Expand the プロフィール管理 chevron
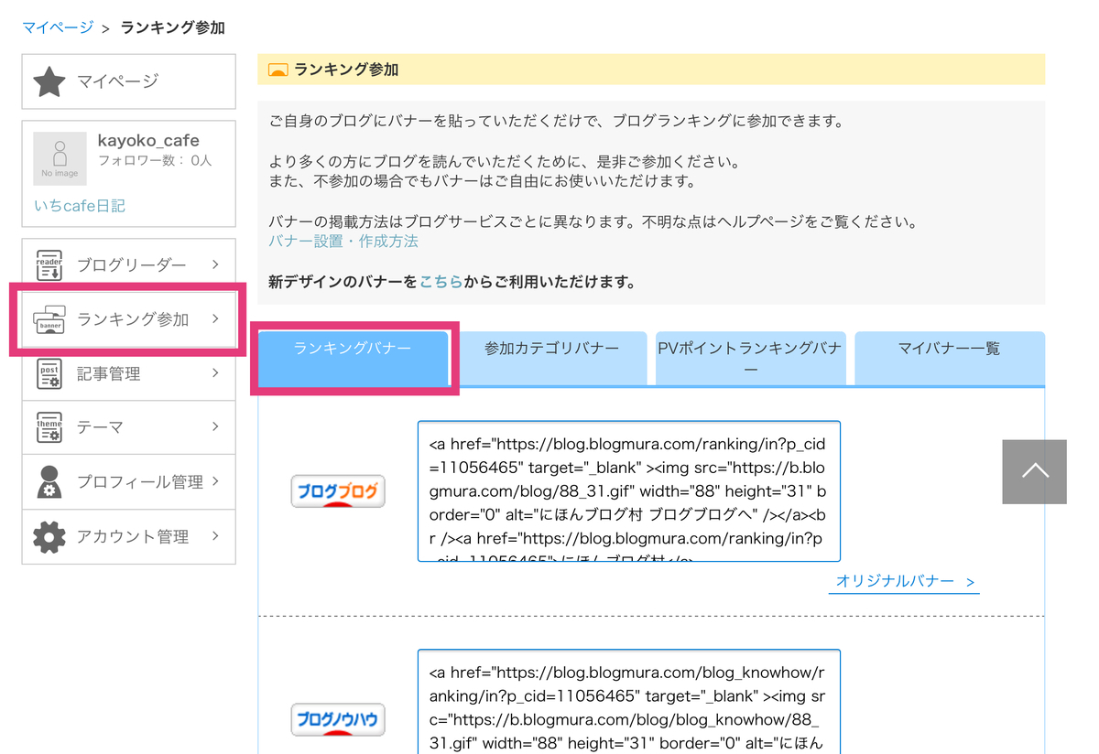The height and width of the screenshot is (754, 1099). pyautogui.click(x=215, y=481)
